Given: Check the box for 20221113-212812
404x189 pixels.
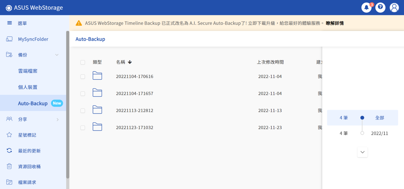Looking at the screenshot, I should click(83, 111).
